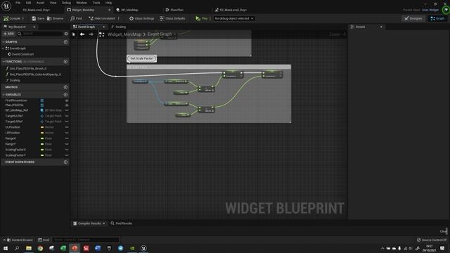Open Class Defaults
This screenshot has width=450, height=253.
point(172,18)
